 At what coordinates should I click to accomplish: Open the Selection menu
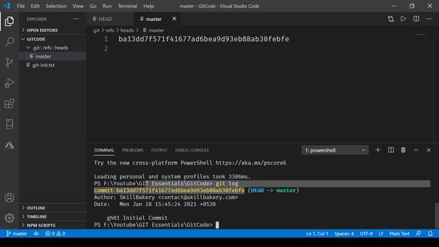56,6
